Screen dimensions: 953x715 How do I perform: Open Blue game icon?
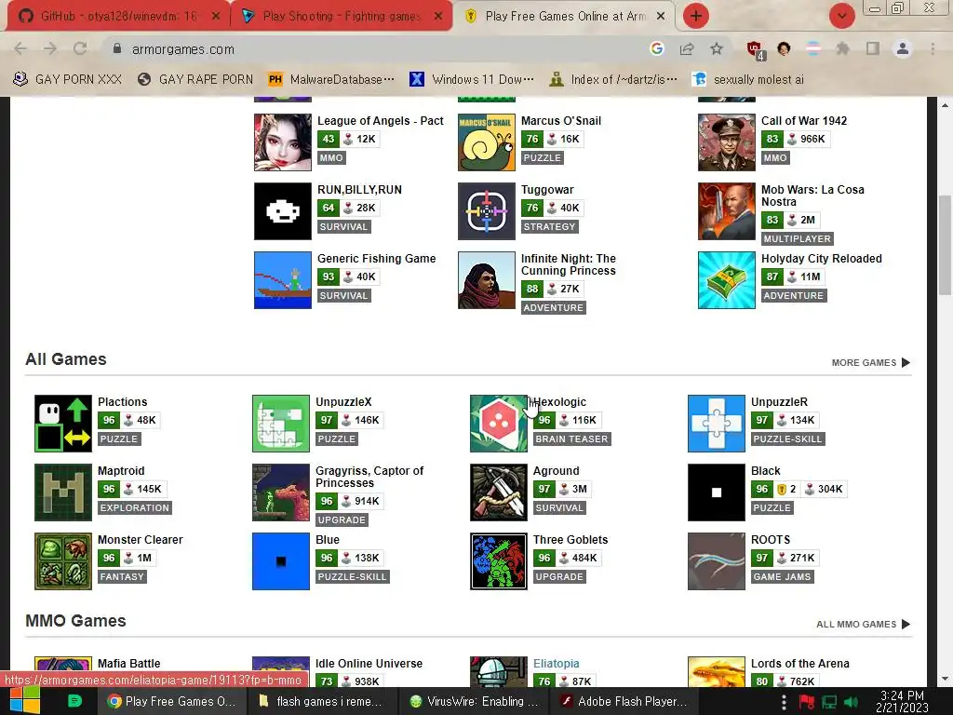pyautogui.click(x=281, y=561)
